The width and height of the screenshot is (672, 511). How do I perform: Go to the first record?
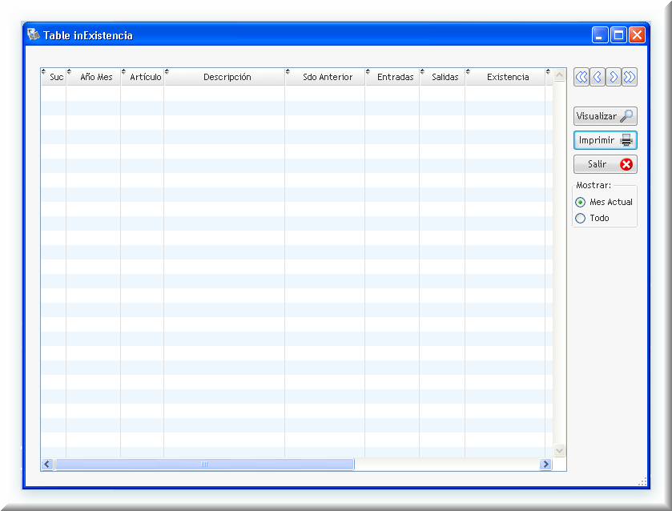581,77
